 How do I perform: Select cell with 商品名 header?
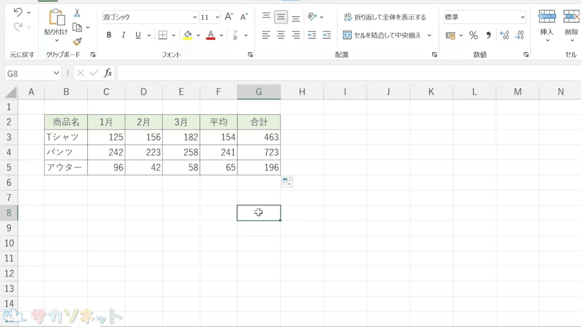pos(66,122)
